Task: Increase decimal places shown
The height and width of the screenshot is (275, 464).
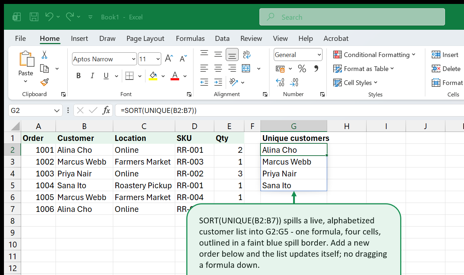Action: tap(280, 82)
